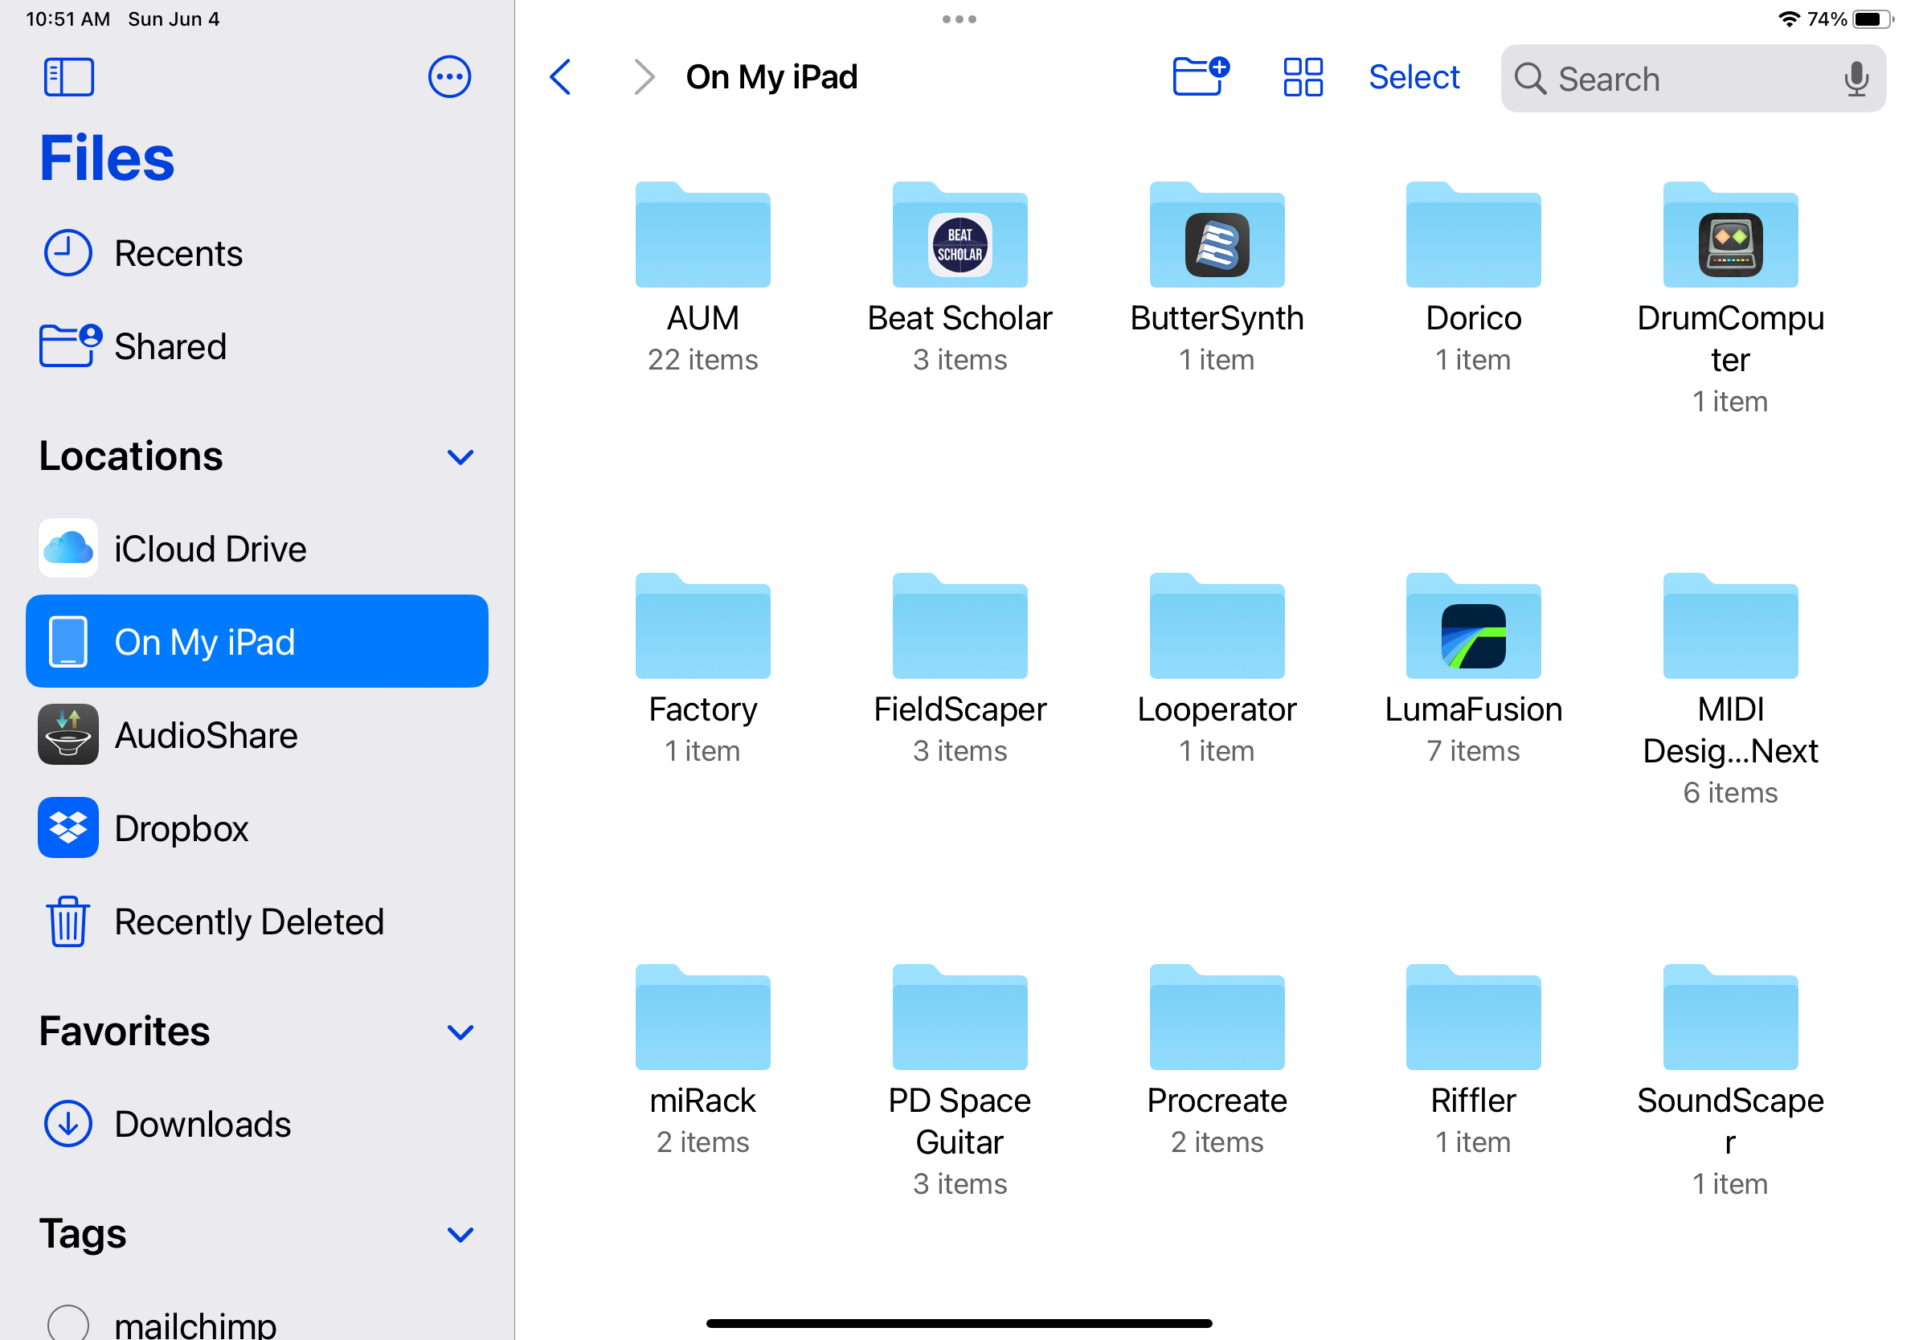Collapse the Favorites section
Viewport: 1919px width, 1340px height.
[x=460, y=1032]
